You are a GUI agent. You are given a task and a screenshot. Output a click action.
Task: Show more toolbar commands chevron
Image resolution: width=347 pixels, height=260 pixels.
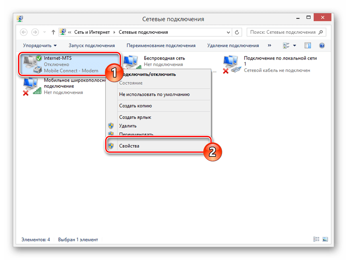point(269,45)
